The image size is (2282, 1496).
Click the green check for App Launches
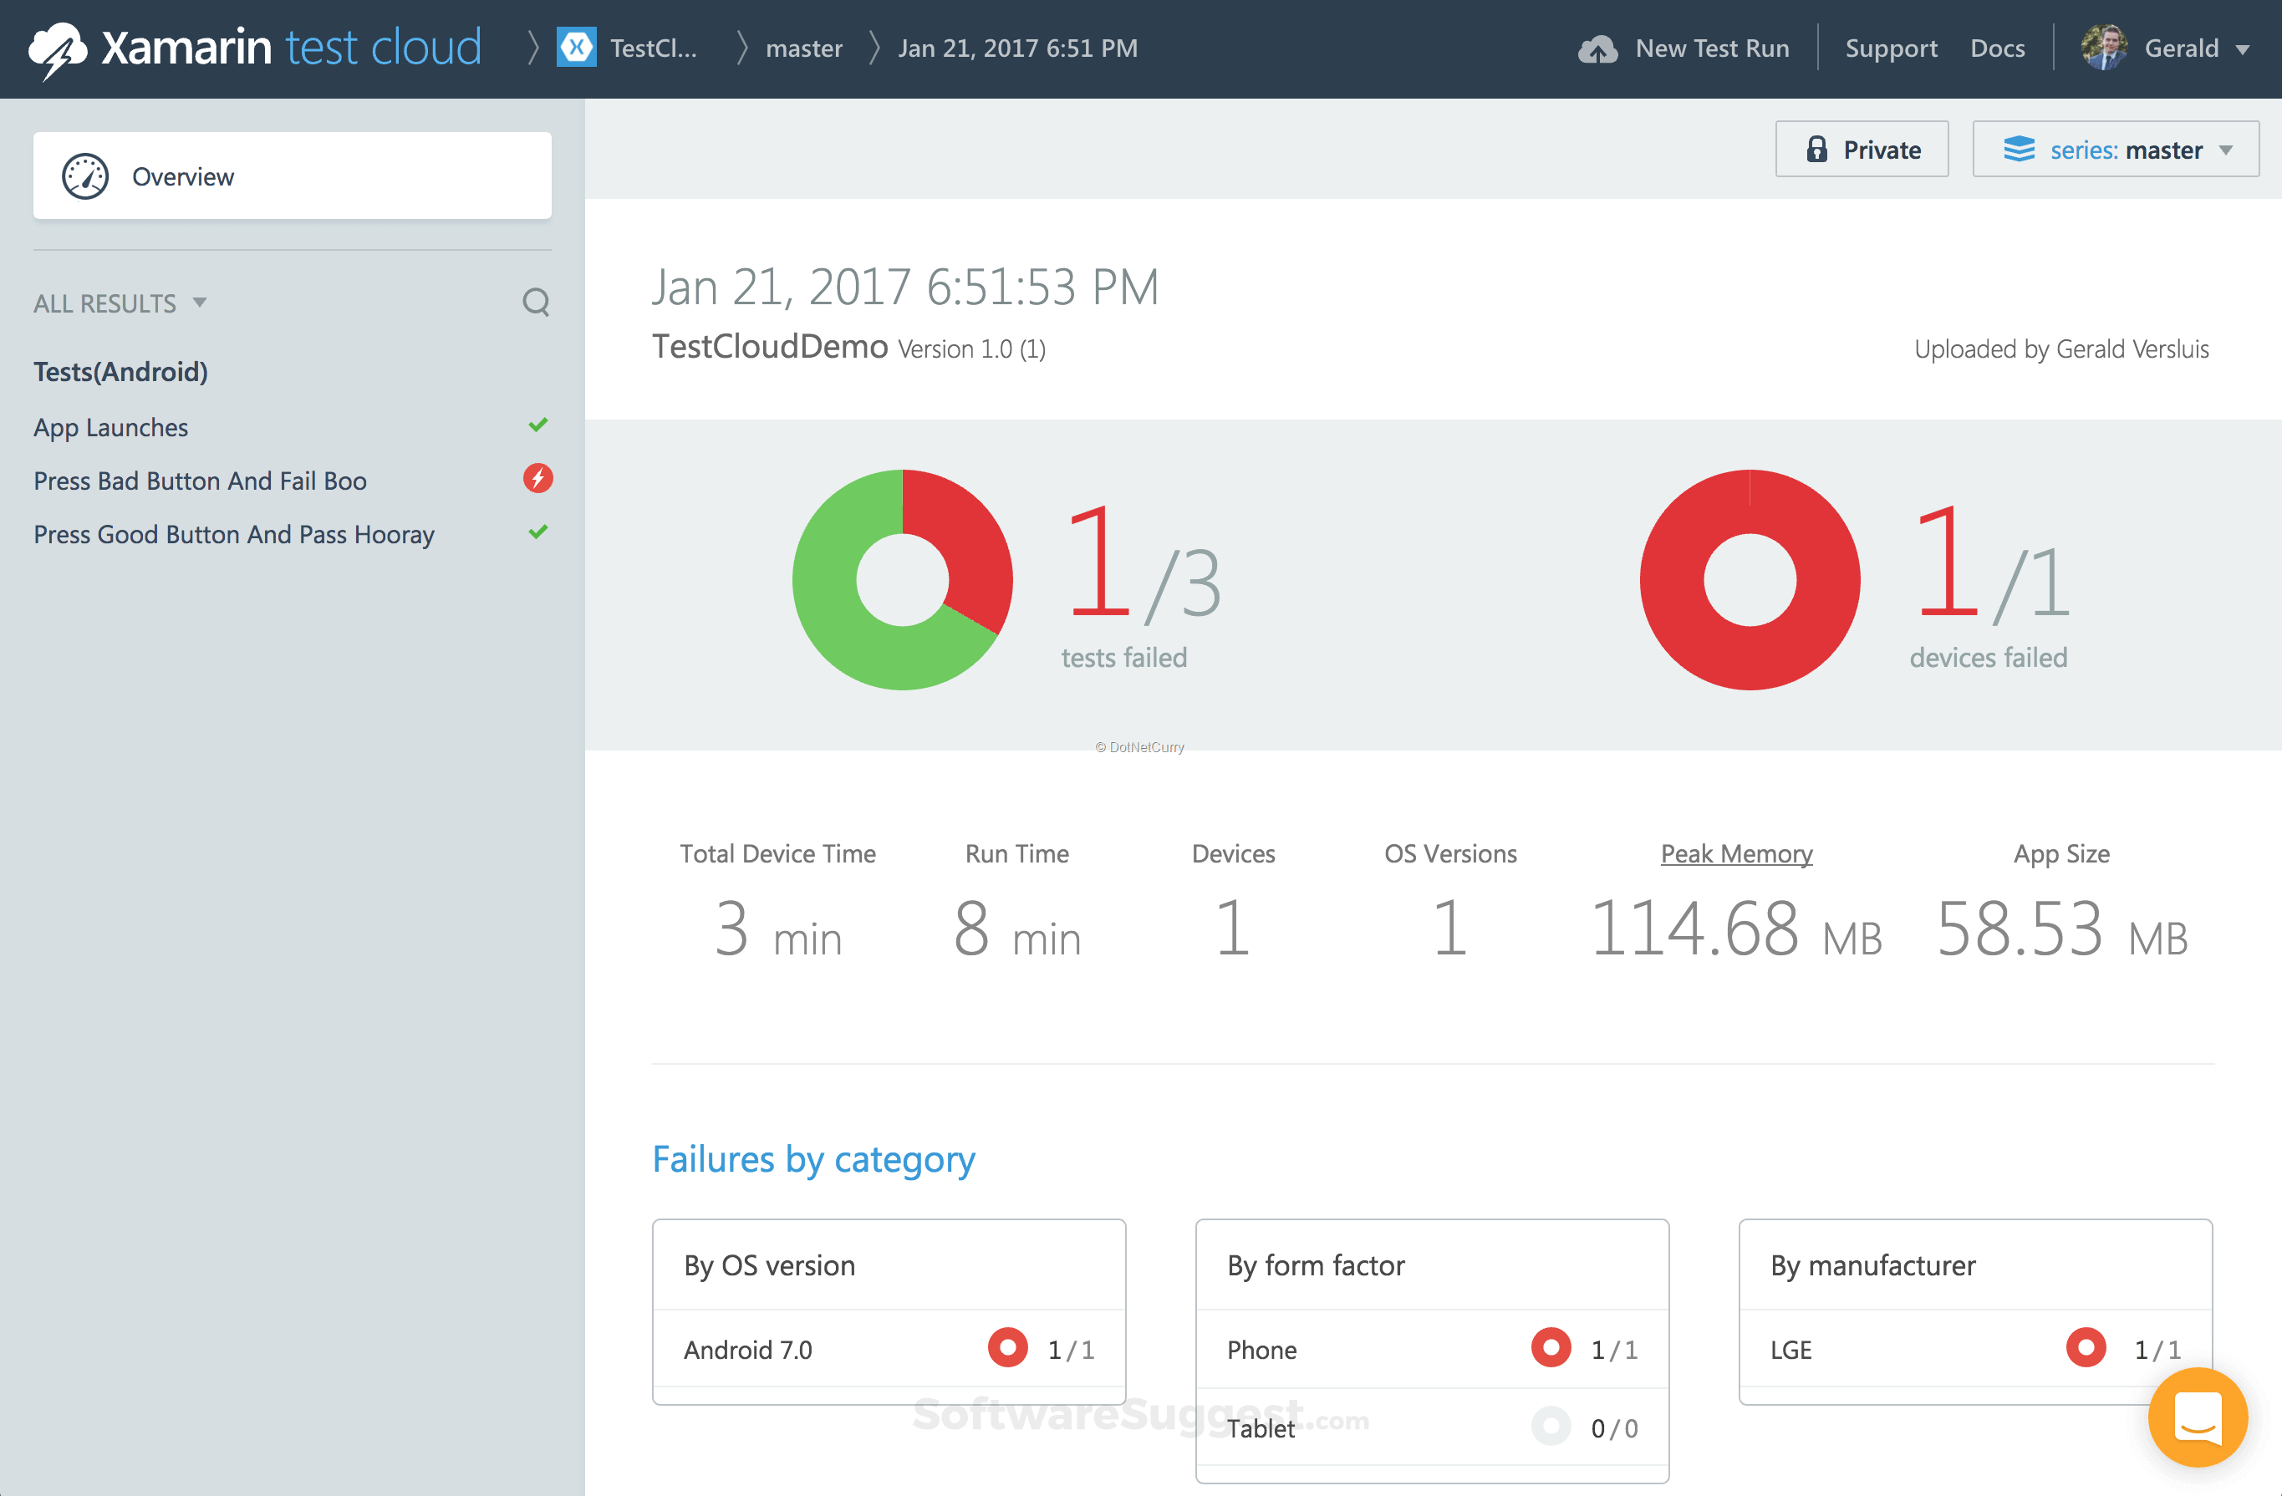pos(540,425)
